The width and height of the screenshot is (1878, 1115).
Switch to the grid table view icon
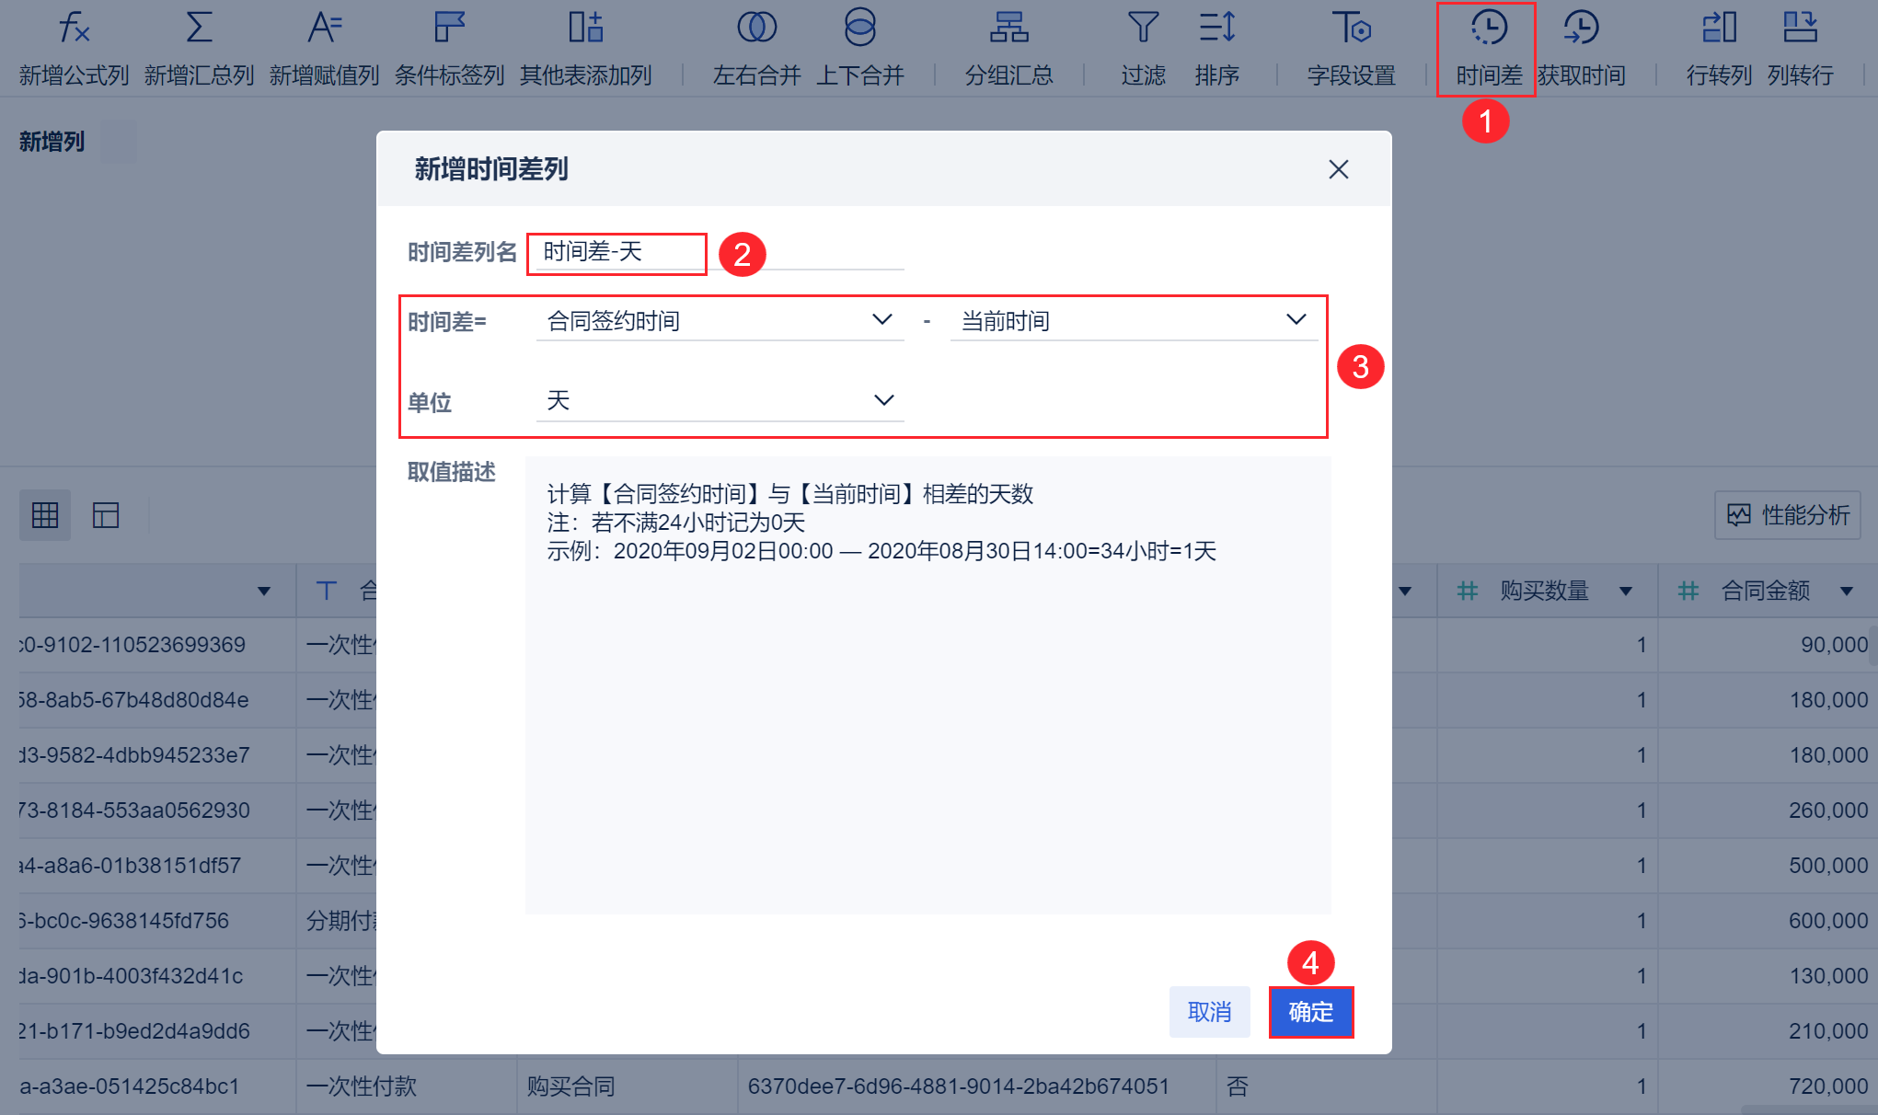tap(45, 515)
